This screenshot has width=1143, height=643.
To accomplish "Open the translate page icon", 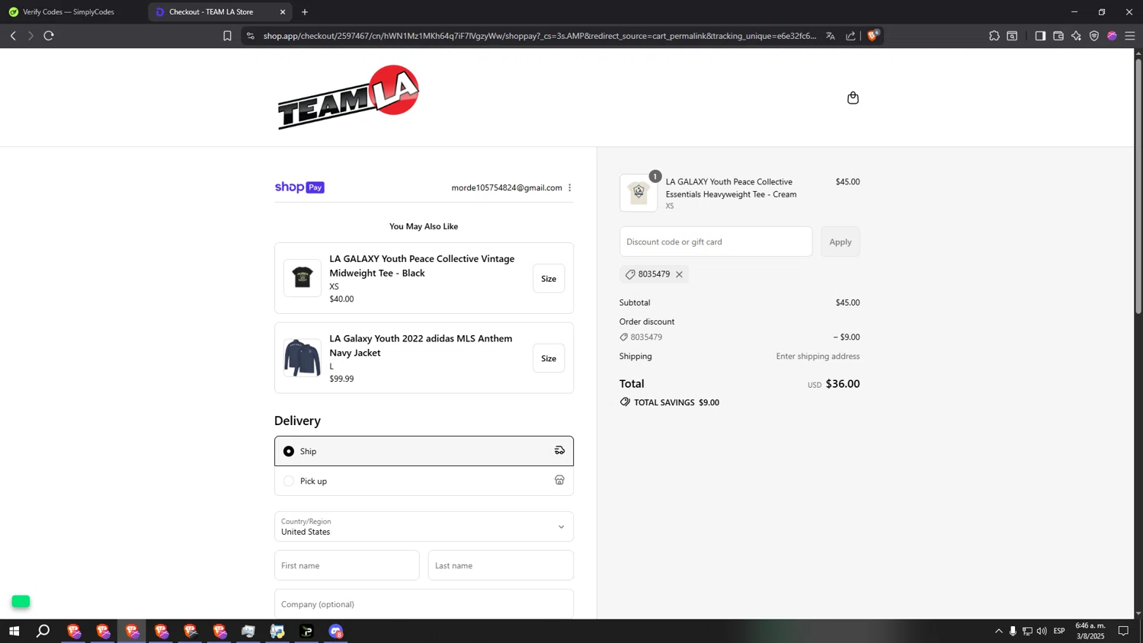I will [x=831, y=36].
